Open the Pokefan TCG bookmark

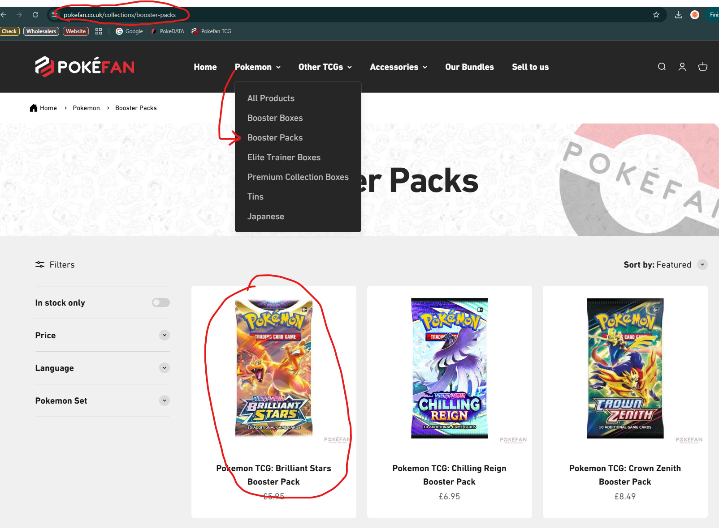[211, 31]
